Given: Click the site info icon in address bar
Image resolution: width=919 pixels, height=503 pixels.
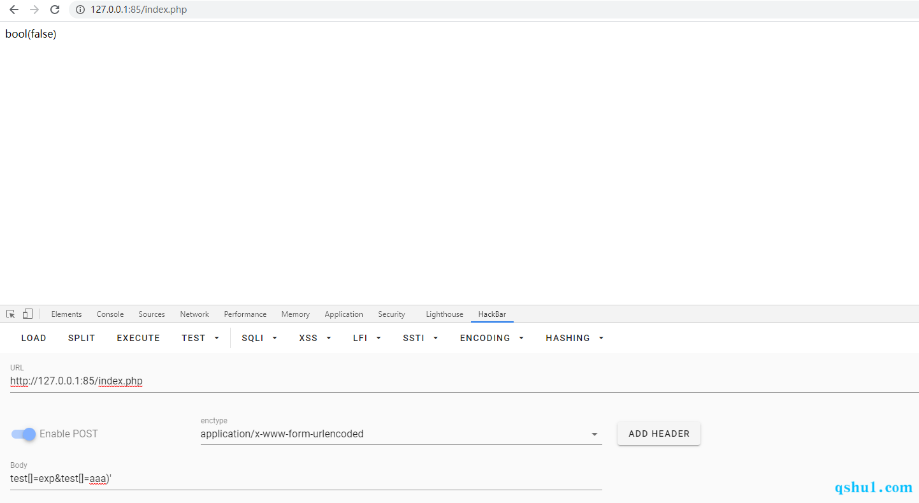Looking at the screenshot, I should [80, 10].
